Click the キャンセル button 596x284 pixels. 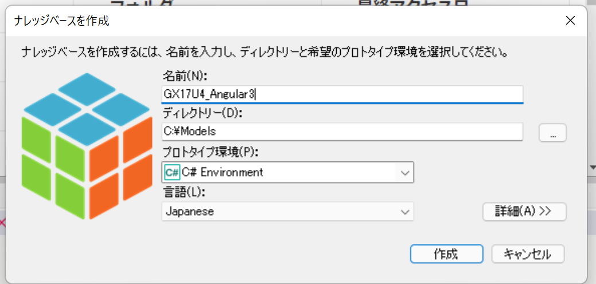pyautogui.click(x=528, y=254)
